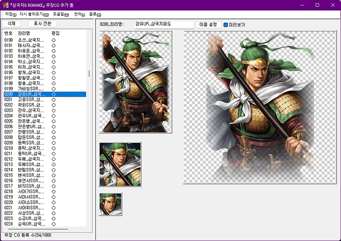This screenshot has width=341, height=241.
Task: Select list entry number 0222
Action: tap(45, 213)
